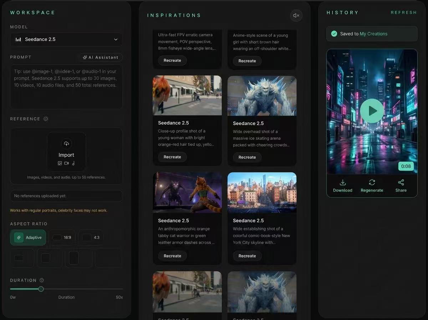
Task: Open the cat warrior fight thumbnail
Action: tap(187, 192)
